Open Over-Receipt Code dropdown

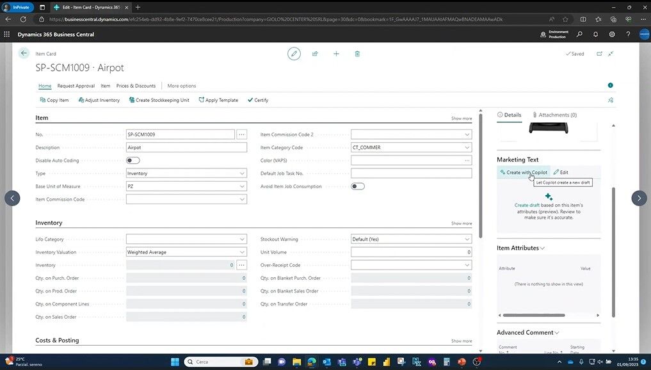coord(467,265)
